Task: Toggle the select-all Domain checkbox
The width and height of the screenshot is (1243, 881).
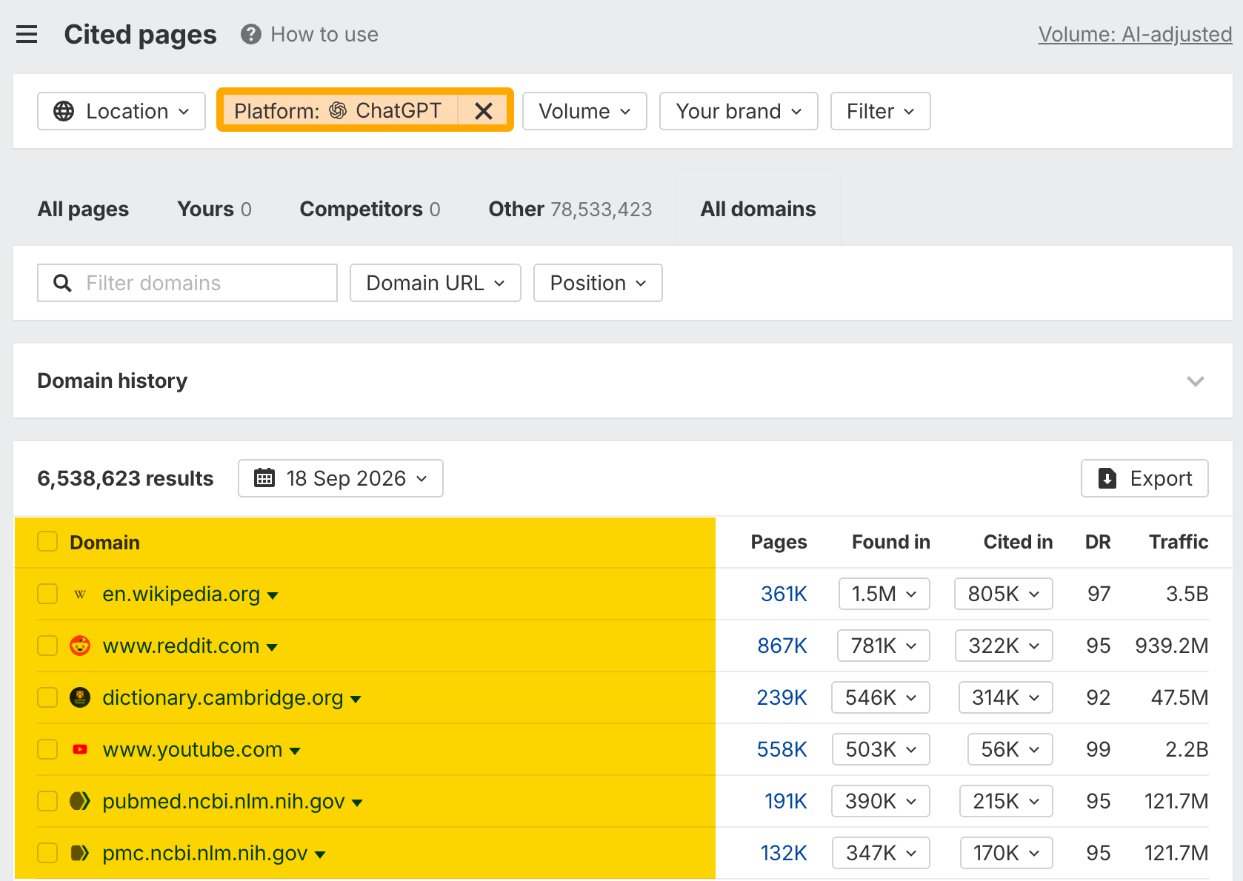Action: pos(47,542)
